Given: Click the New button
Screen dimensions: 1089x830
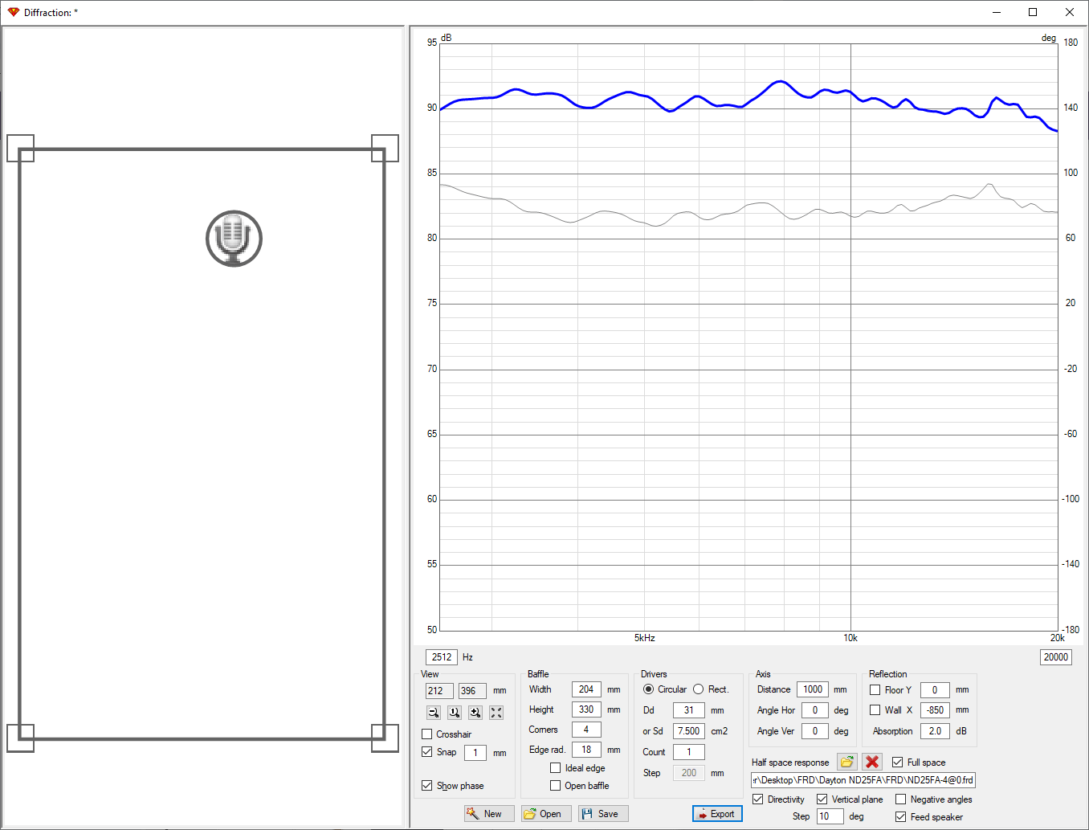Looking at the screenshot, I should click(489, 814).
